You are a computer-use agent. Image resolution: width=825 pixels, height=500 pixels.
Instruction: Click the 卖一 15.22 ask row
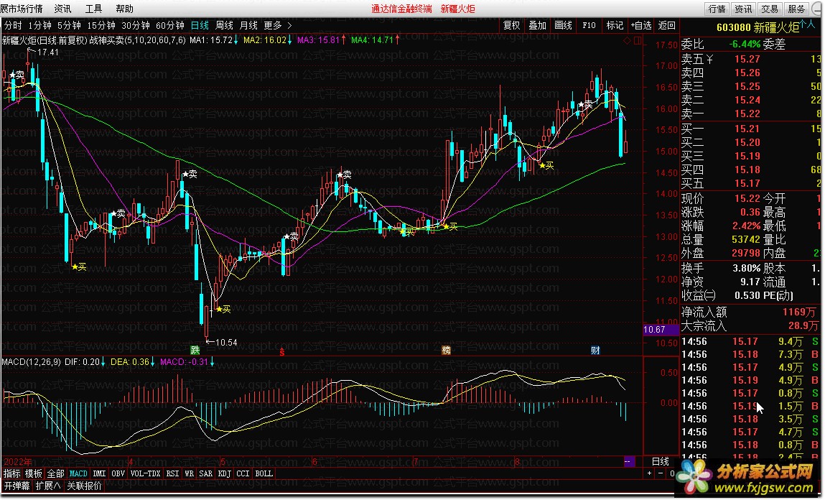point(751,114)
